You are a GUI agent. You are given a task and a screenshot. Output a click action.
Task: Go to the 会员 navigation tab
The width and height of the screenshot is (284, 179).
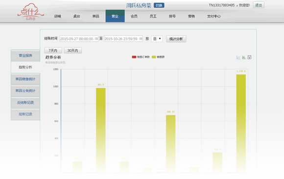click(134, 16)
